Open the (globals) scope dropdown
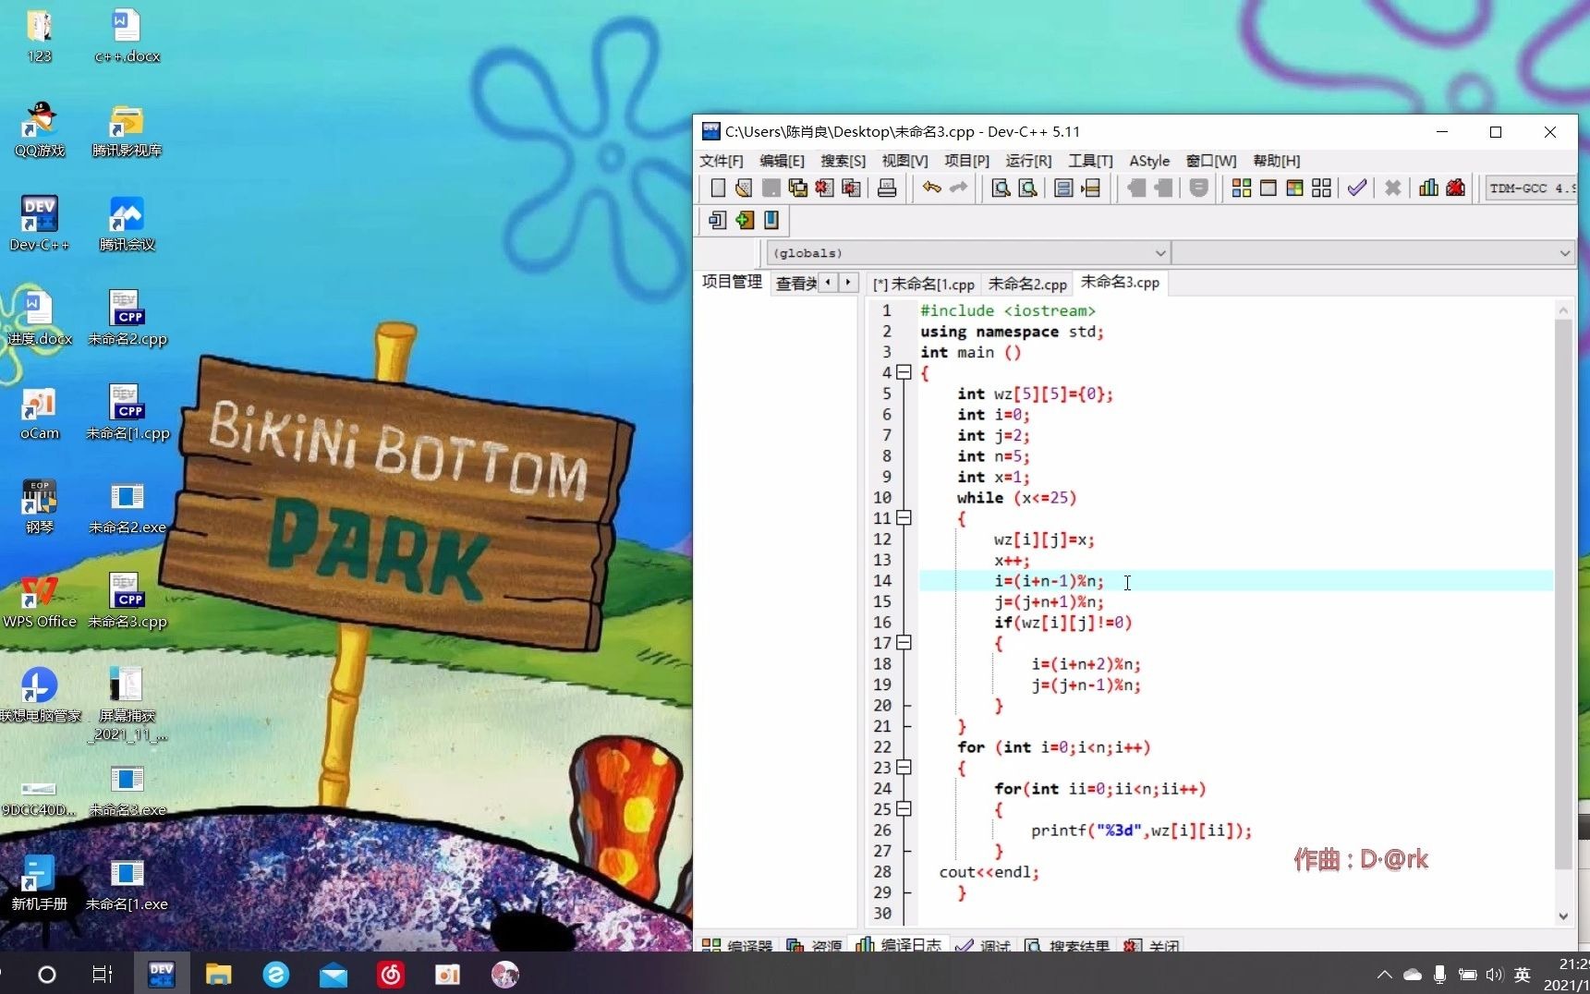 click(967, 253)
